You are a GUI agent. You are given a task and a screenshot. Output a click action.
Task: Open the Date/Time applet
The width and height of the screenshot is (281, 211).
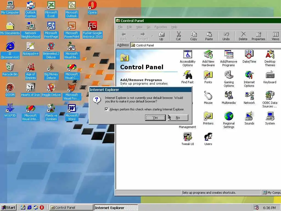(249, 57)
